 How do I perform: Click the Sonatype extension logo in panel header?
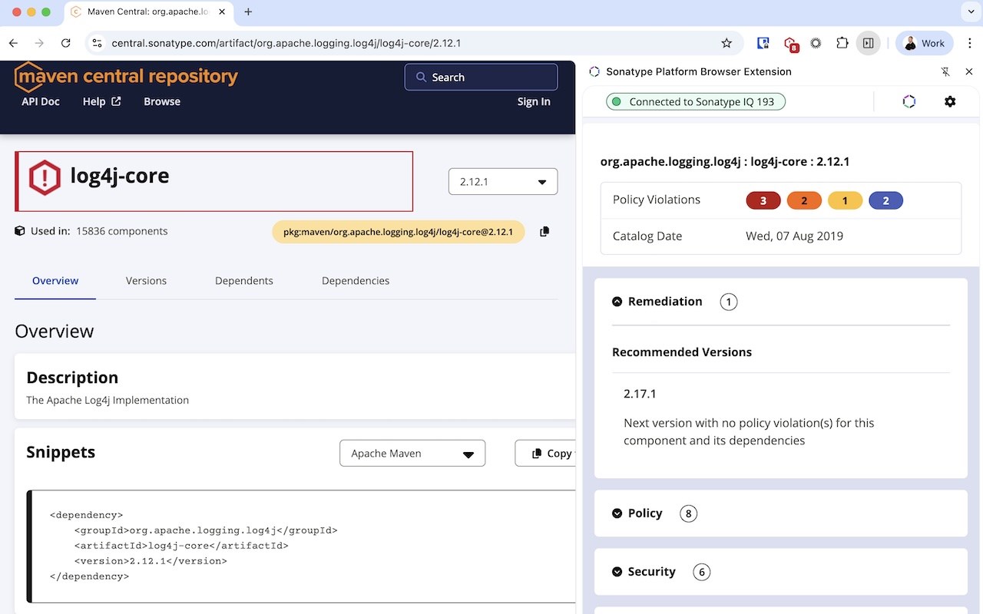click(594, 71)
